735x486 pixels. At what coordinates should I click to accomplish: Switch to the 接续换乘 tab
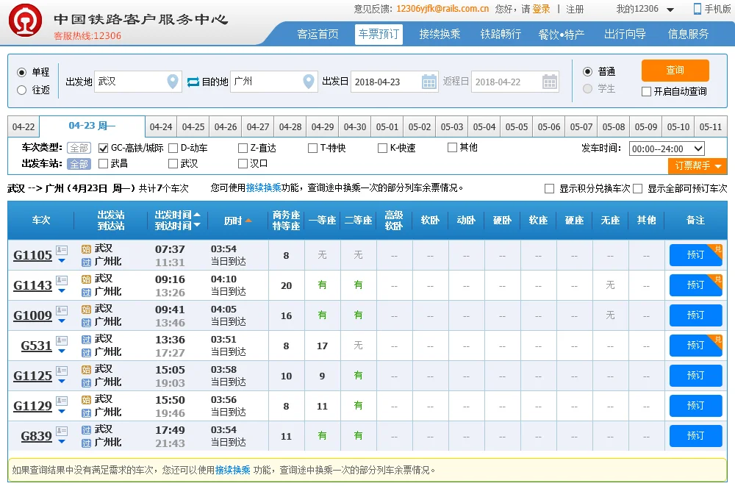point(440,34)
